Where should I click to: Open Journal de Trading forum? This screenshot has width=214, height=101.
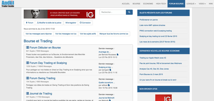(41, 94)
